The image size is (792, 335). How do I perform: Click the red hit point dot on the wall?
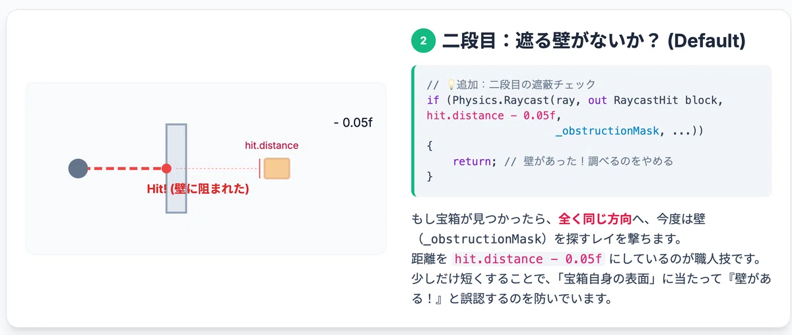[166, 169]
